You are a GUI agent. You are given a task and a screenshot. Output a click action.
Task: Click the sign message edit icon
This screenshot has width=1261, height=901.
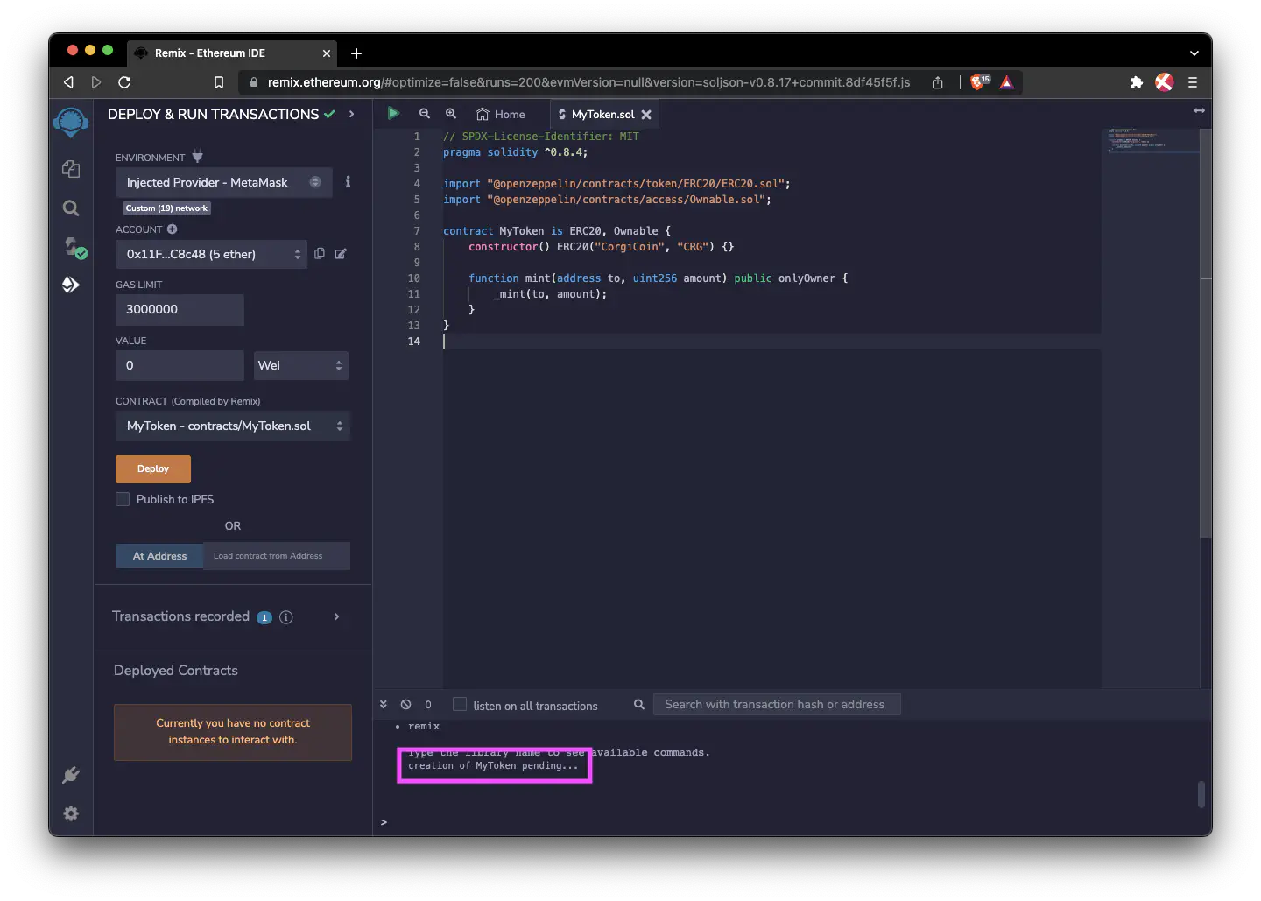tap(341, 254)
